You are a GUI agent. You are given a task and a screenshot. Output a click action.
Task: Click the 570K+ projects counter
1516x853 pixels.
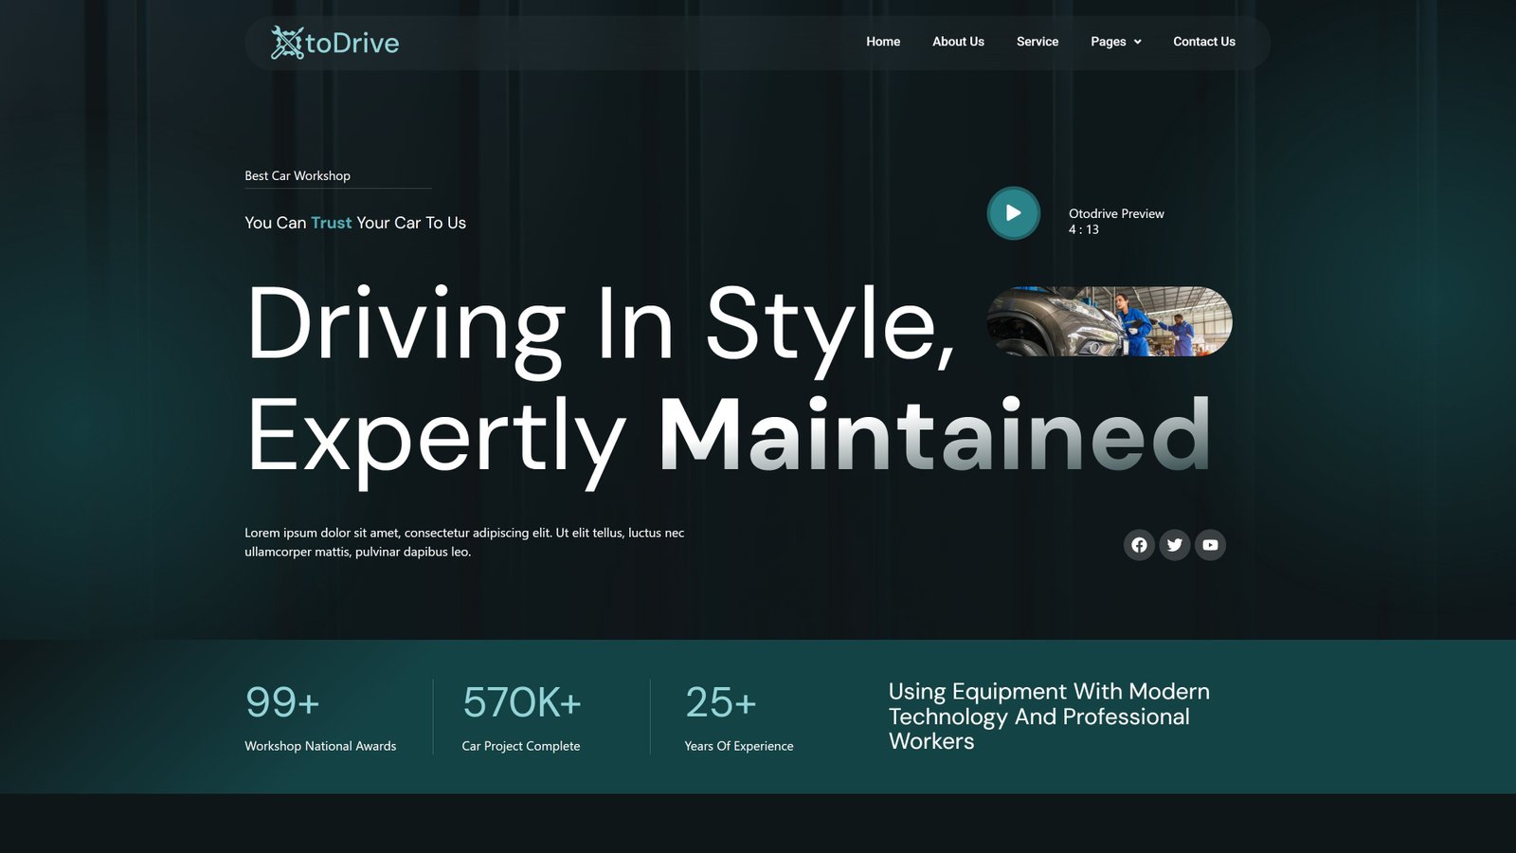[521, 702]
